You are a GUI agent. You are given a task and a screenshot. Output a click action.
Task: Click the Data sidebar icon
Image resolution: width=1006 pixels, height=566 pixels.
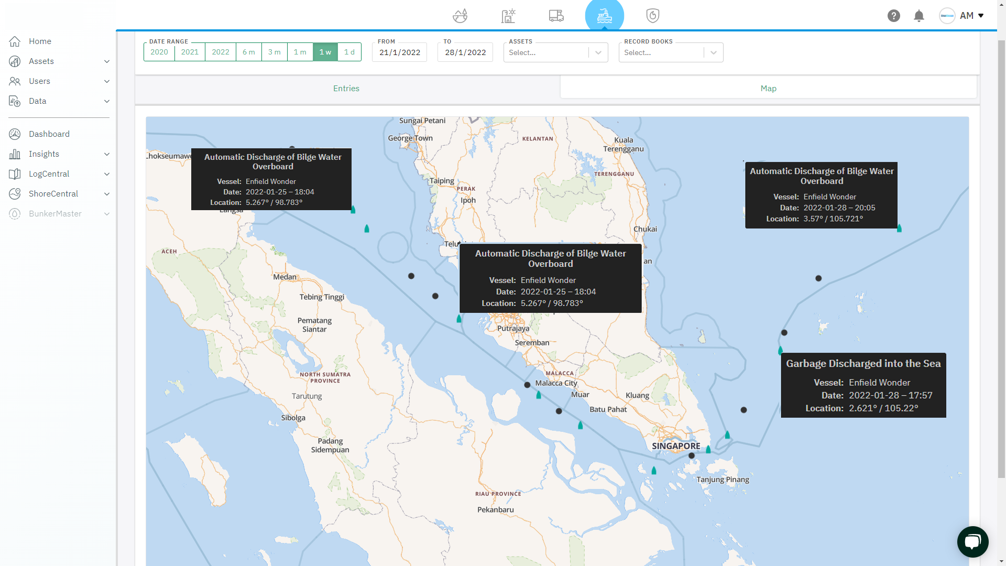click(15, 101)
